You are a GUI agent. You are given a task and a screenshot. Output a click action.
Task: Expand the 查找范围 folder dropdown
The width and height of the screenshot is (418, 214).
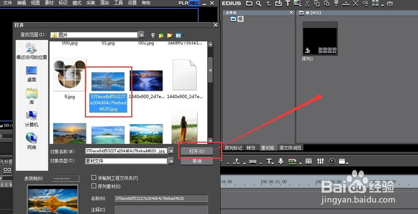tap(141, 35)
